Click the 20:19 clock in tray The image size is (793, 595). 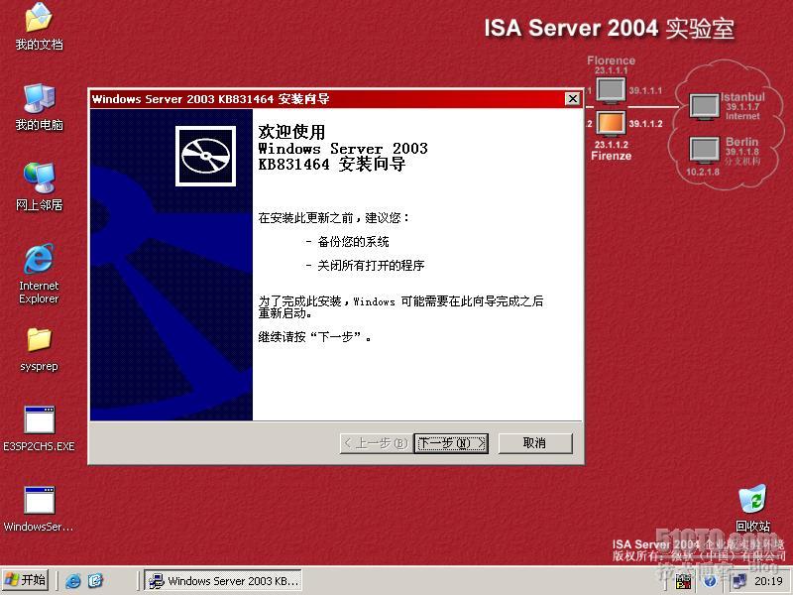[x=768, y=581]
